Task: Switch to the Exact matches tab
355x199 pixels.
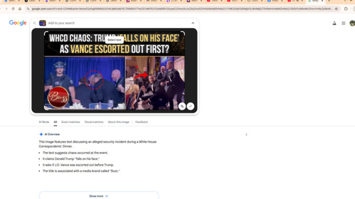Action: pos(71,122)
